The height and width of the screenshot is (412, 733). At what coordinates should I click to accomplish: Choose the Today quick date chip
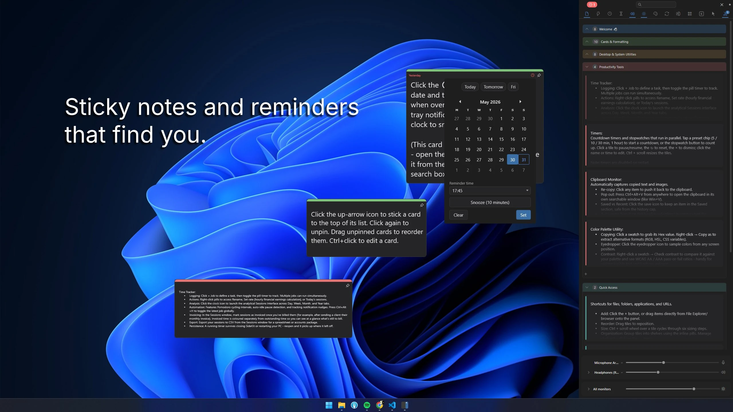[470, 87]
